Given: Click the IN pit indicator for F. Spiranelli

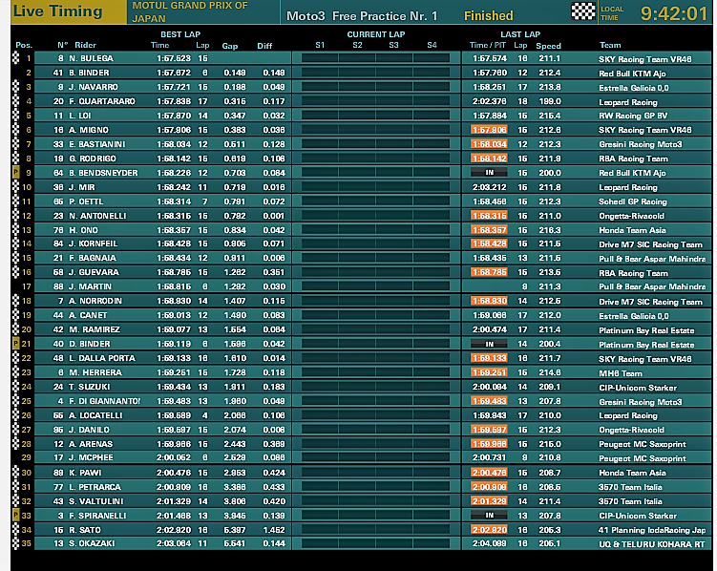Looking at the screenshot, I should (x=489, y=516).
